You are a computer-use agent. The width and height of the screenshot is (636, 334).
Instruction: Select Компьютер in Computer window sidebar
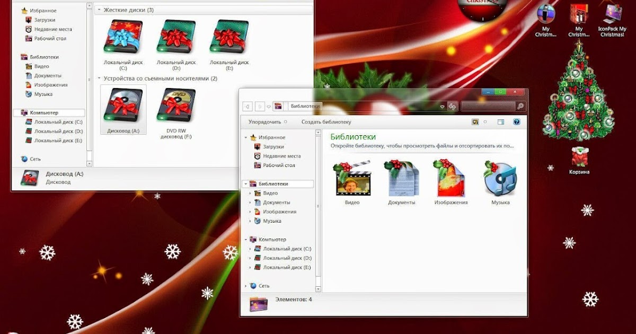(x=49, y=112)
